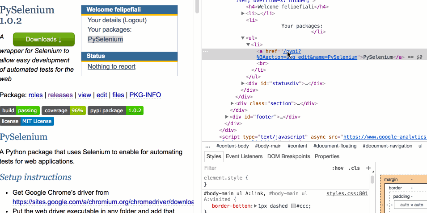Click the Logout link

[135, 20]
